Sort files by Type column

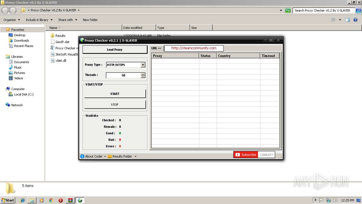(x=173, y=28)
